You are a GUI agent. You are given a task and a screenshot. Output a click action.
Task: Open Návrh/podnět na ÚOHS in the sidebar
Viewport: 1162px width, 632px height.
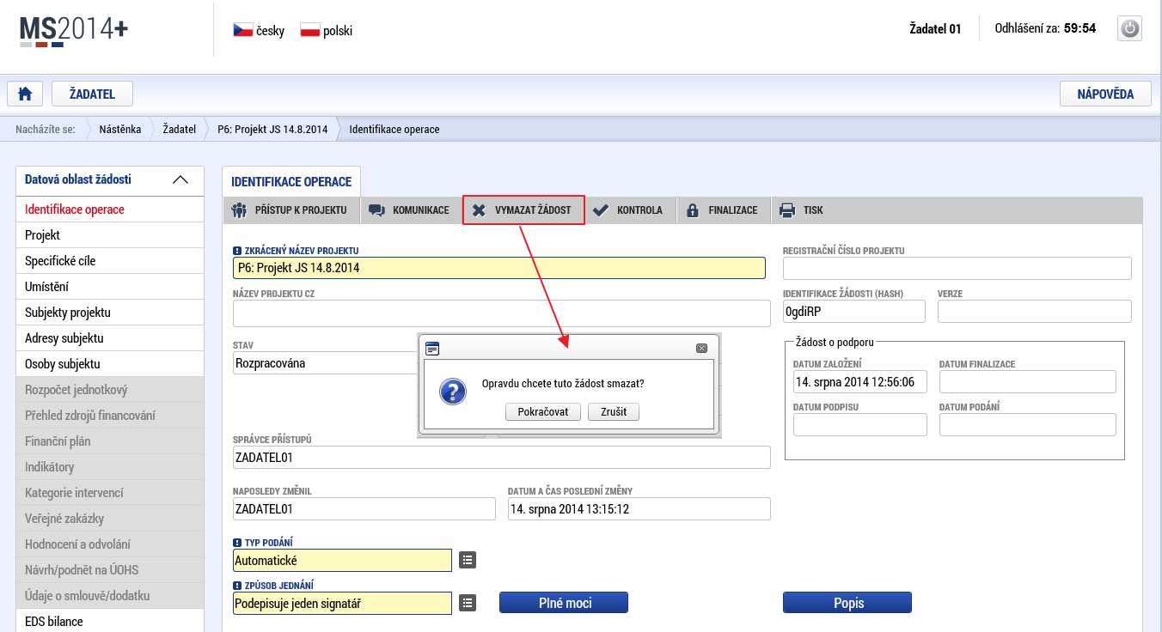tap(110, 570)
